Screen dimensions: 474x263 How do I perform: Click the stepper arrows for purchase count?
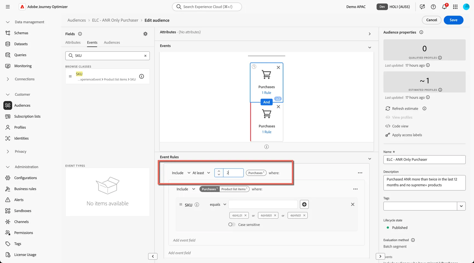click(x=219, y=173)
